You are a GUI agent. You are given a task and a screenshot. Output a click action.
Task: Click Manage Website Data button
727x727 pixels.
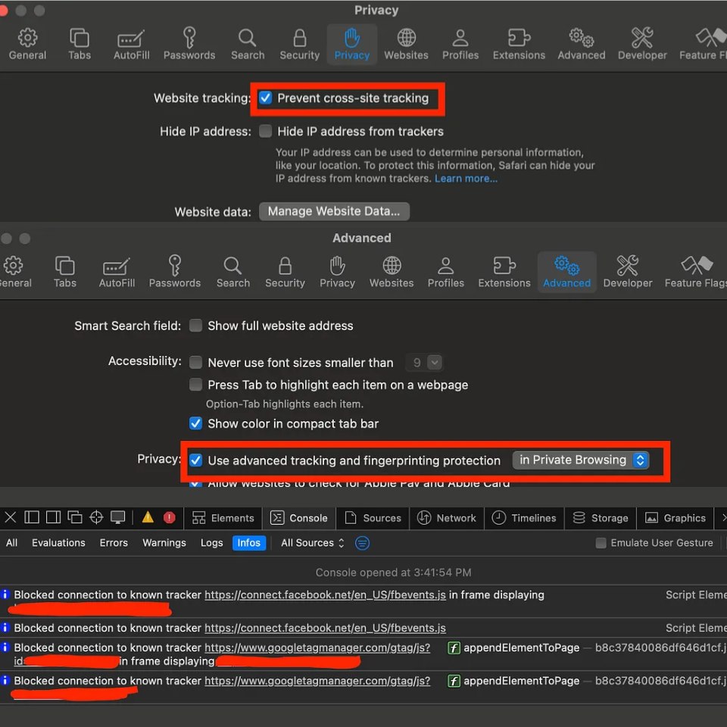pos(334,211)
